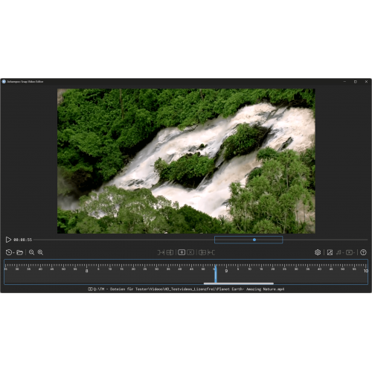The width and height of the screenshot is (372, 372).
Task: Zoom in the timeline
Action: [x=40, y=252]
